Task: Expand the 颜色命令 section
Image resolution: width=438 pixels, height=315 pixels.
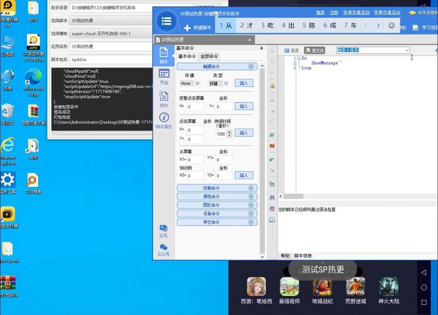Action: [217, 197]
